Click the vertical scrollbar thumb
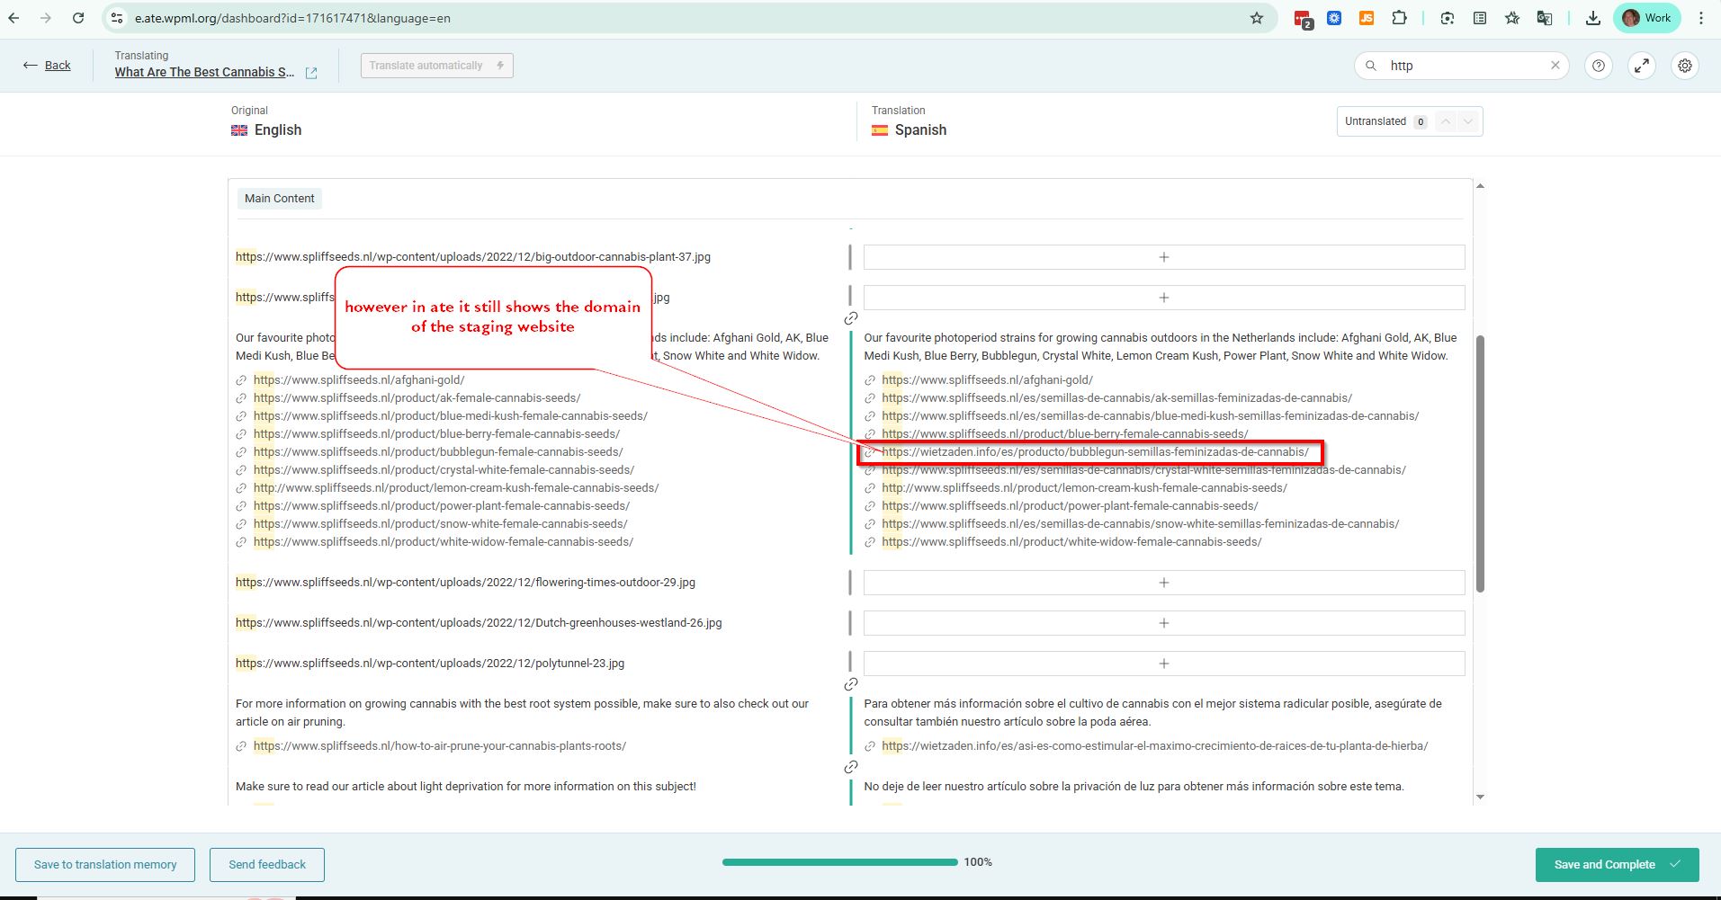 (x=1480, y=464)
